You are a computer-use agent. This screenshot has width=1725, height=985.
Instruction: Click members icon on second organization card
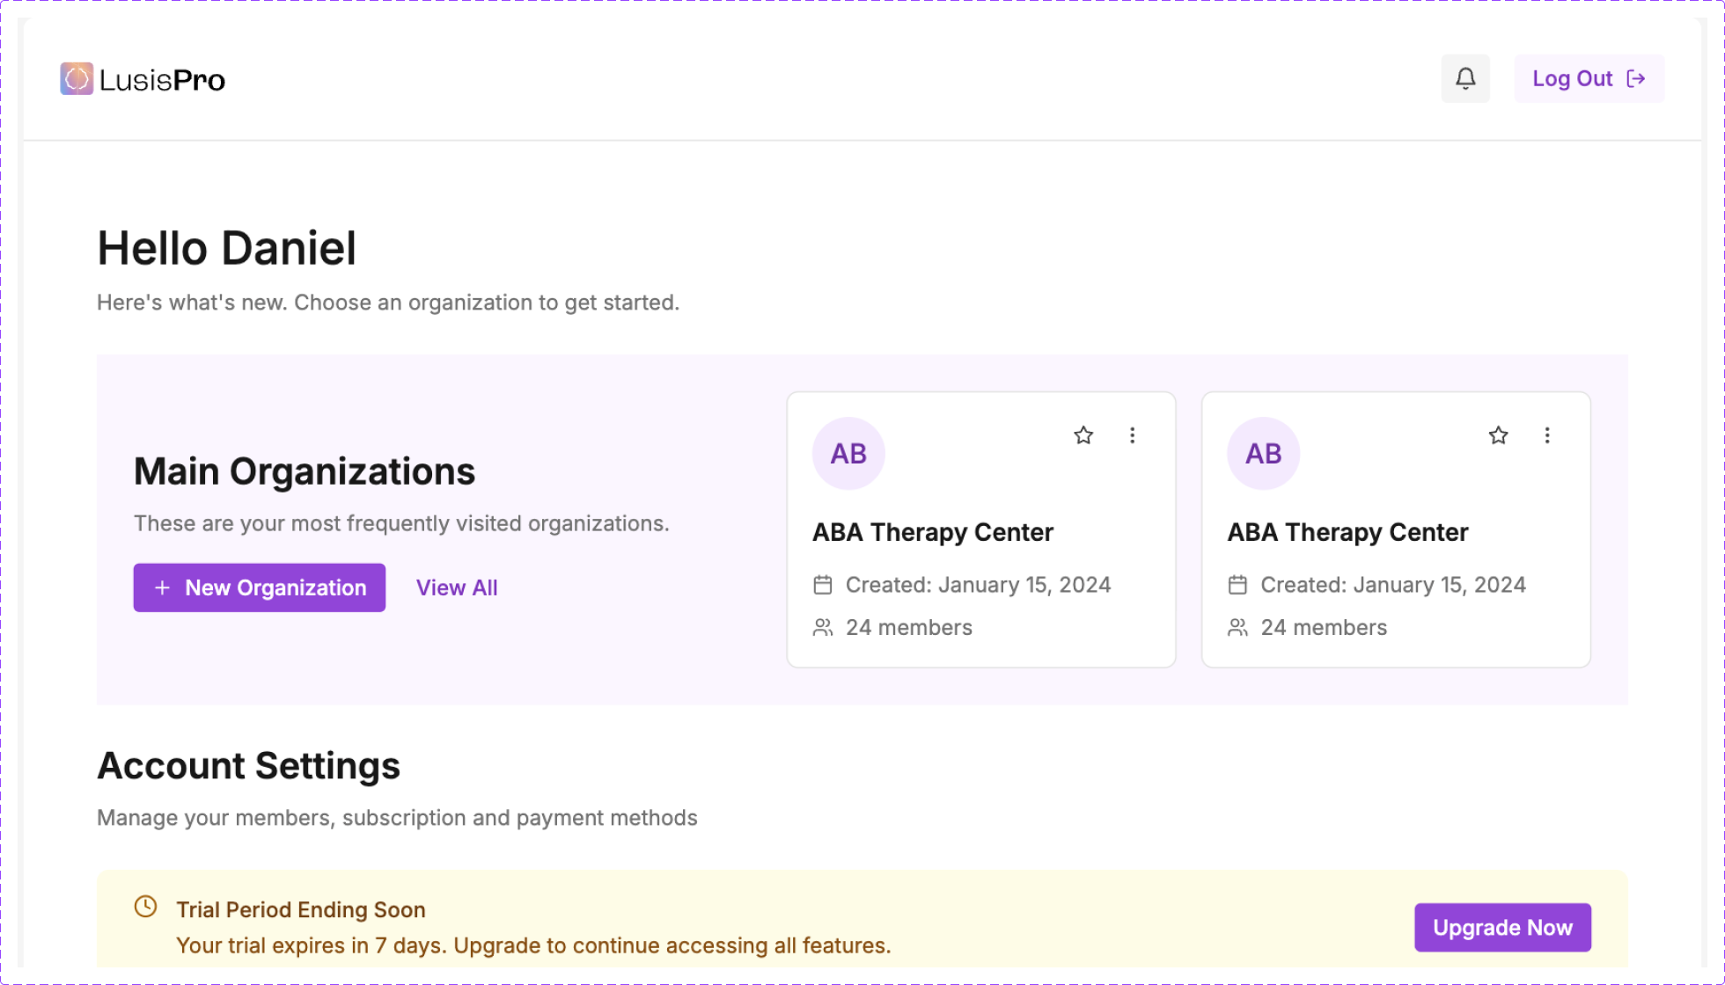pyautogui.click(x=1237, y=627)
